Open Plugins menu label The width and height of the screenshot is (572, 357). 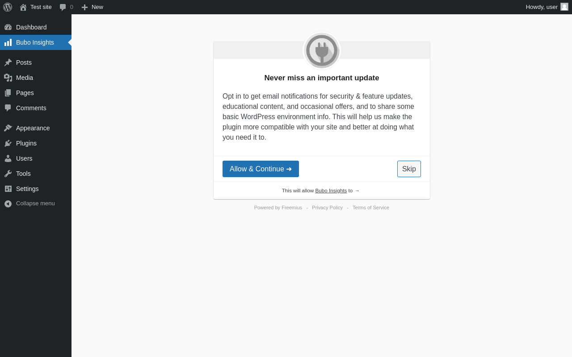coord(26,143)
